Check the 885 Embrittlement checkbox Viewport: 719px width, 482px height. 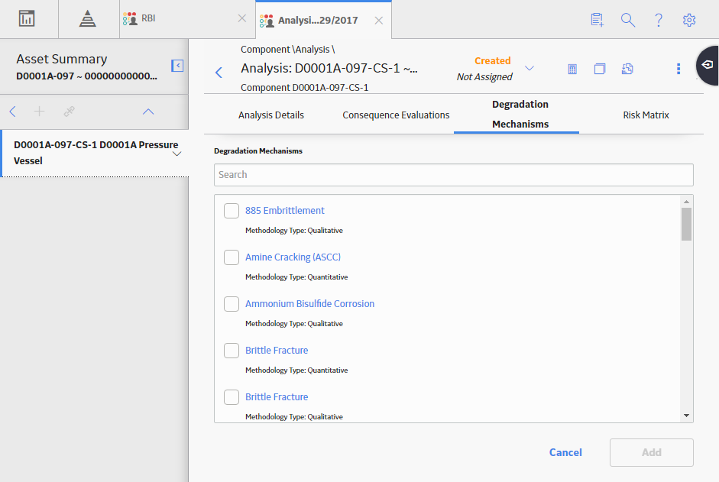coord(232,211)
